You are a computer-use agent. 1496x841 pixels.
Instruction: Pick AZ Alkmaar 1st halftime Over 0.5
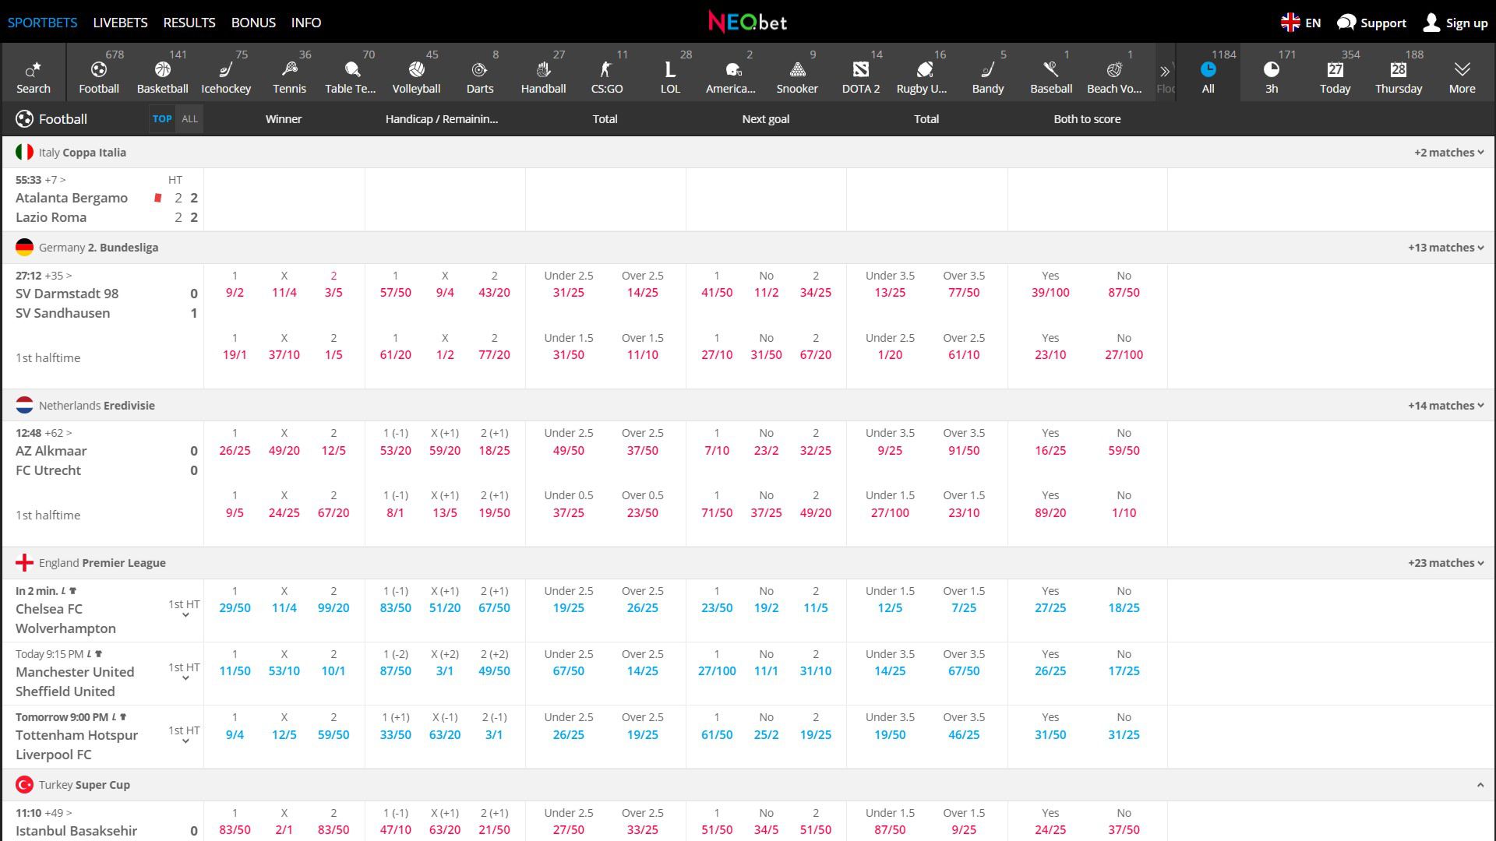point(642,513)
